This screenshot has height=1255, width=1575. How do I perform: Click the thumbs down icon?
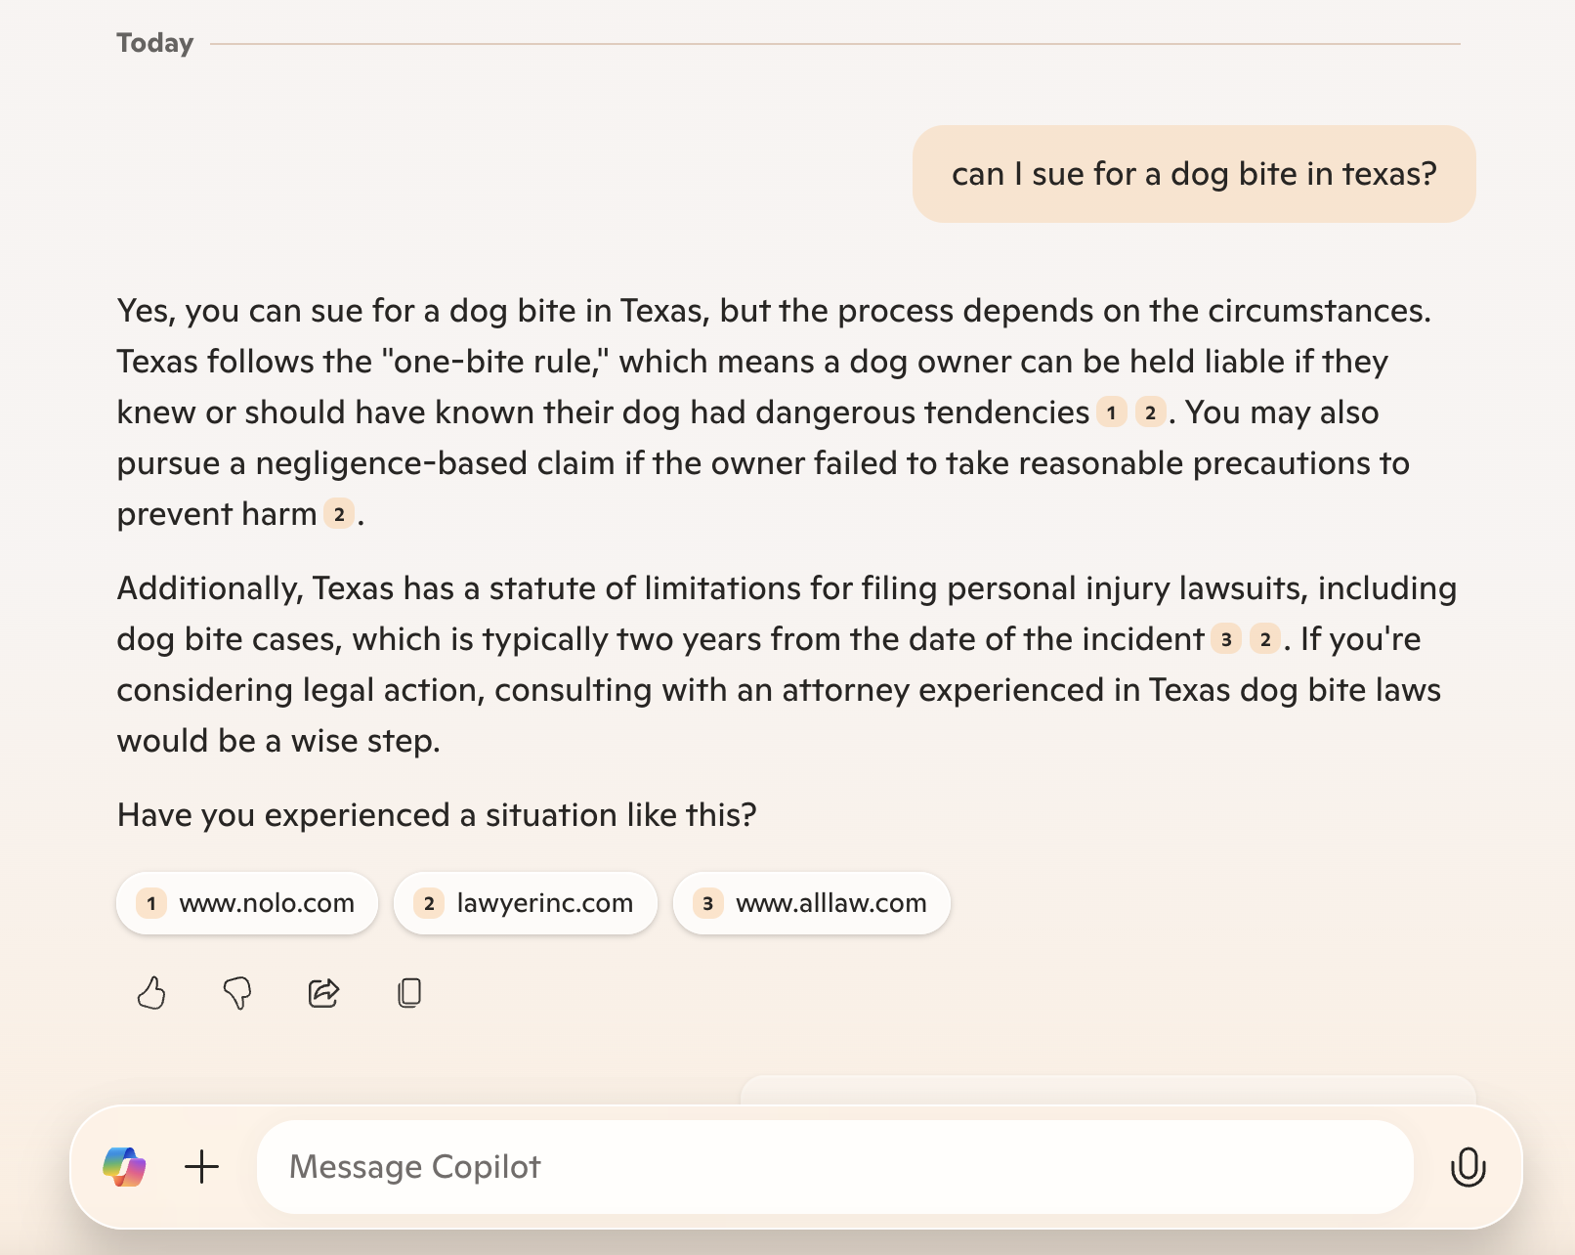(x=237, y=993)
